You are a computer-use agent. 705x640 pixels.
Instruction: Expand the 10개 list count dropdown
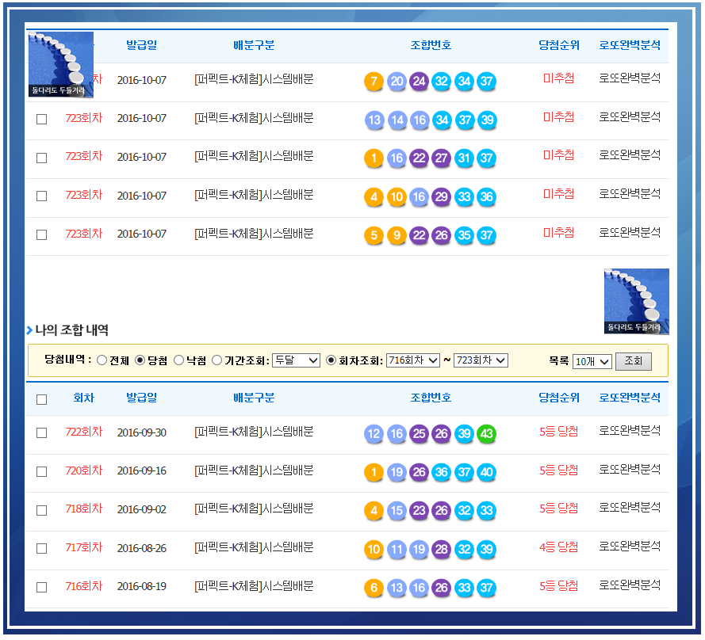click(592, 361)
